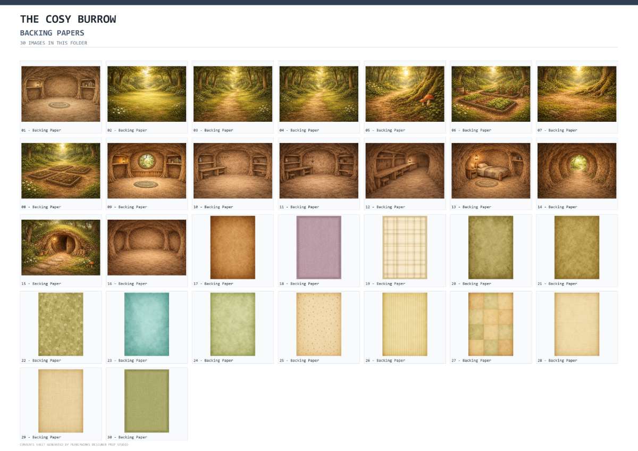The width and height of the screenshot is (638, 451).
Task: Click thumbnail 25 dotted cream paper
Action: (319, 324)
